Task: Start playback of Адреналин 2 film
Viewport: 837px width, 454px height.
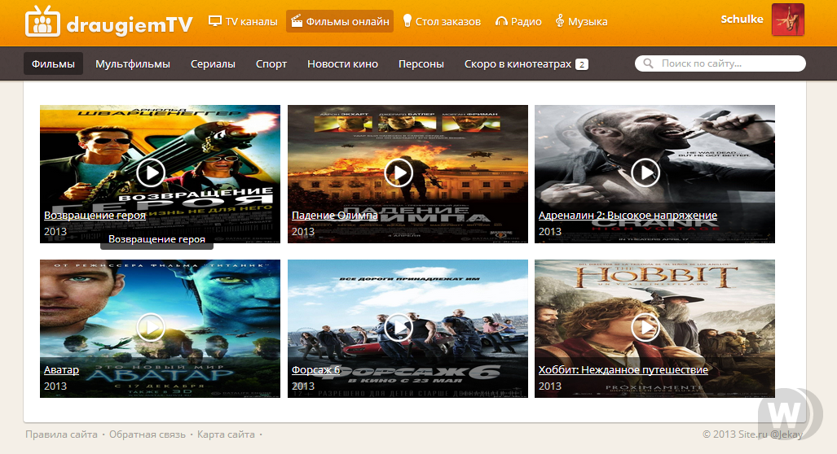Action: click(x=645, y=172)
